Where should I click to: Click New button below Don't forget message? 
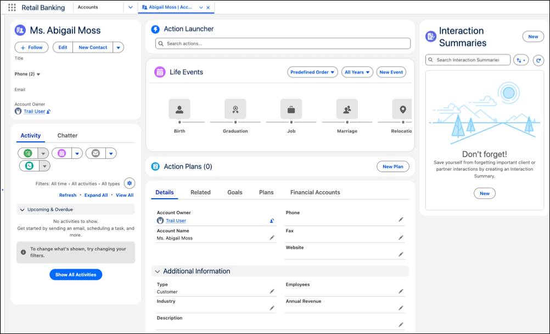click(x=485, y=193)
